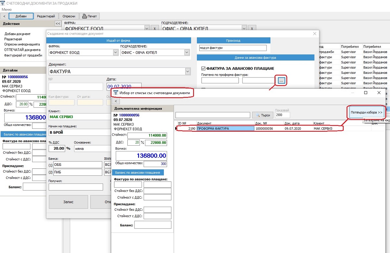Image resolution: width=390 pixels, height=253 pixels.
Task: Open proforma invoice picker '...' button
Action: click(281, 80)
